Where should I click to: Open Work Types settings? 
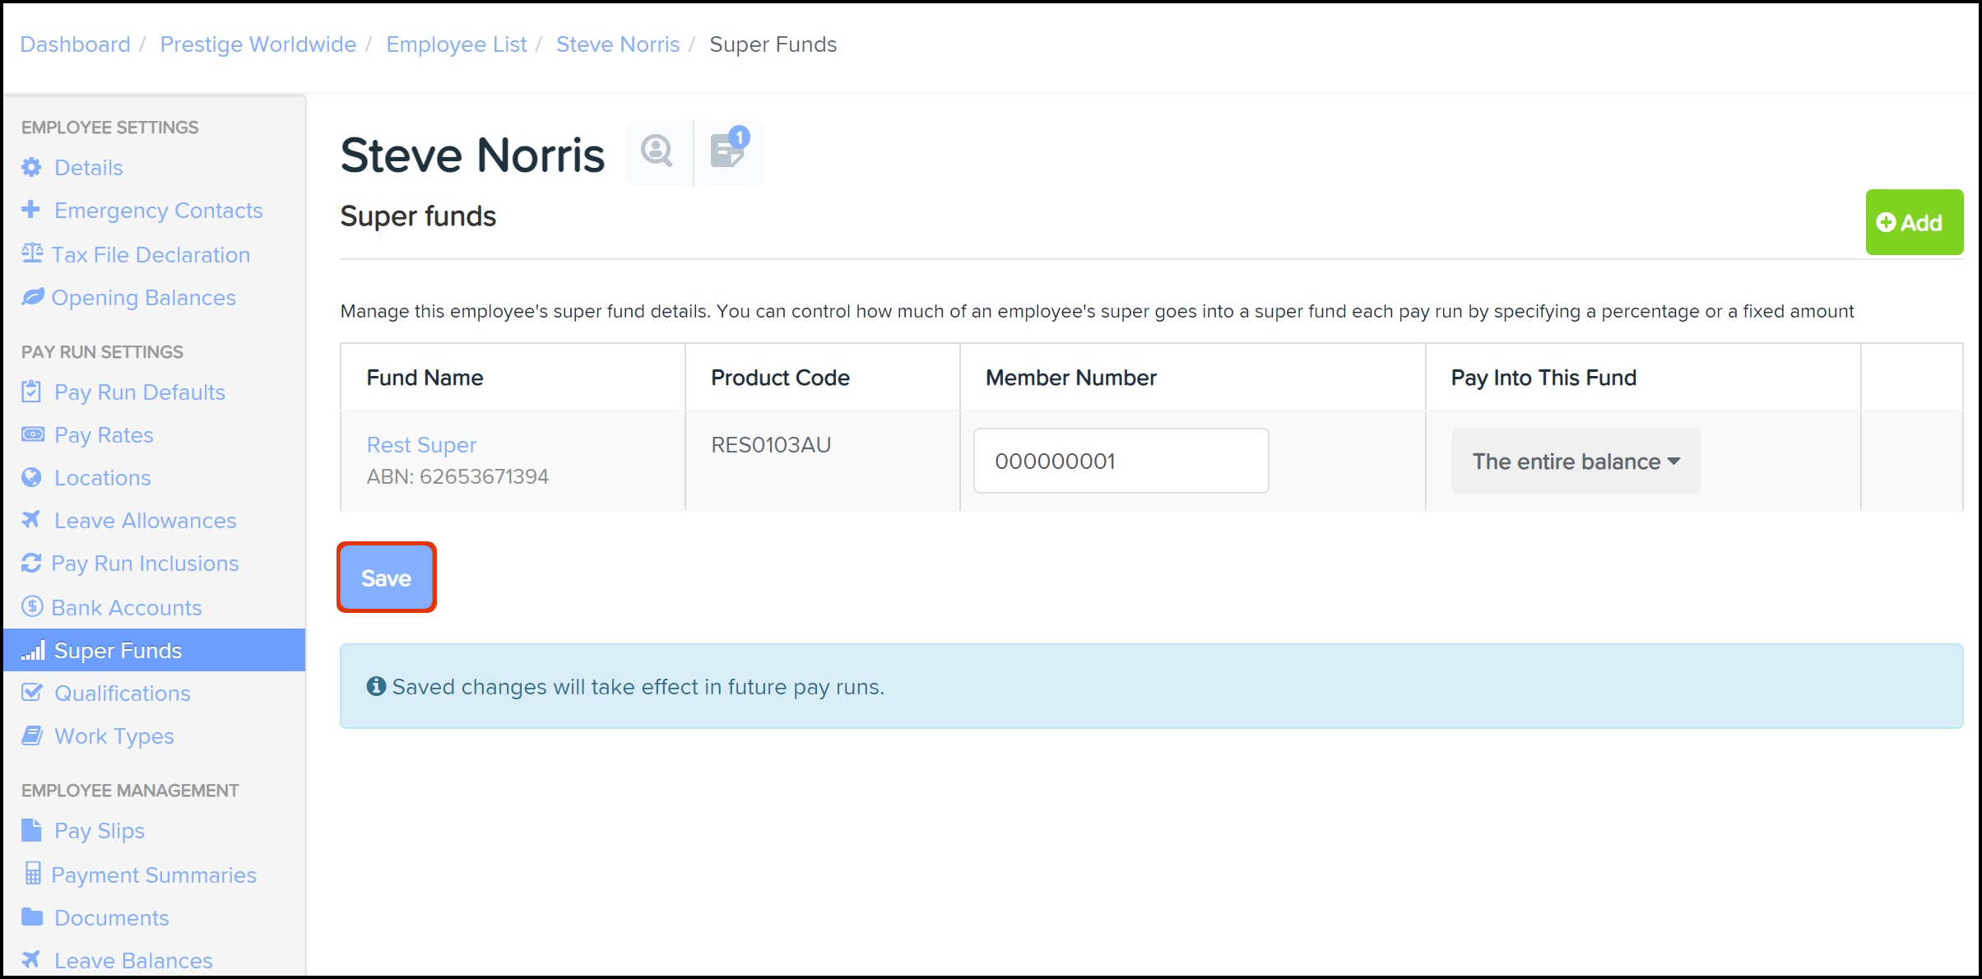[114, 736]
